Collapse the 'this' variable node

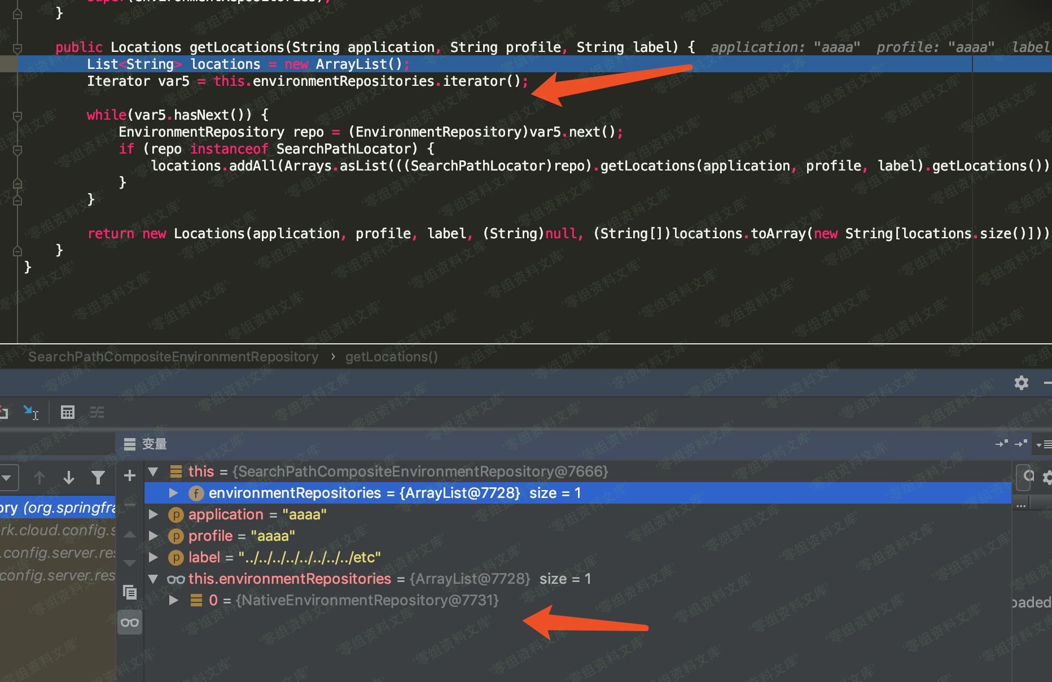153,471
